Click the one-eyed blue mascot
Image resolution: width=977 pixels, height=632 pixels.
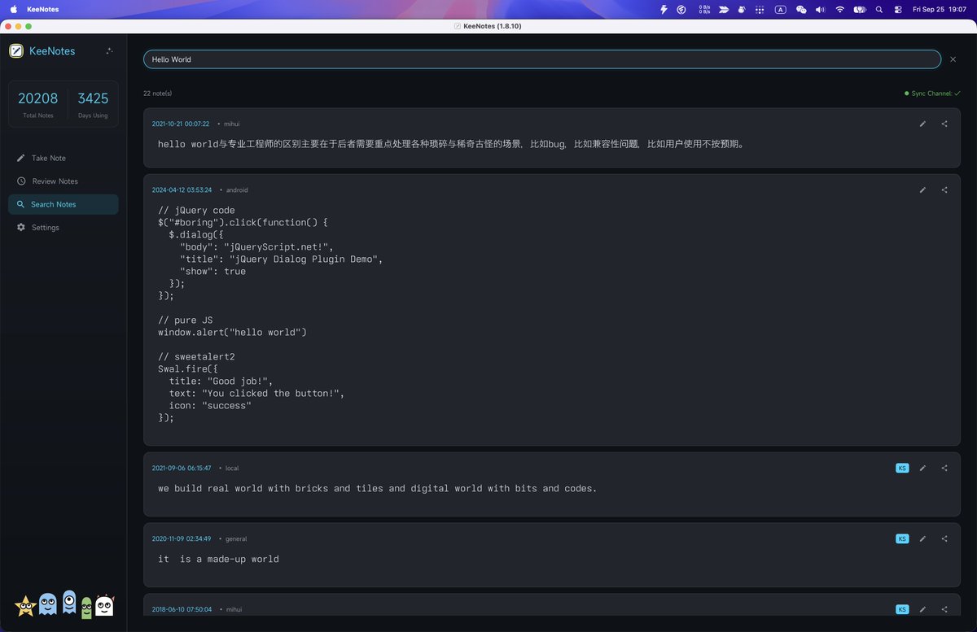tap(69, 602)
